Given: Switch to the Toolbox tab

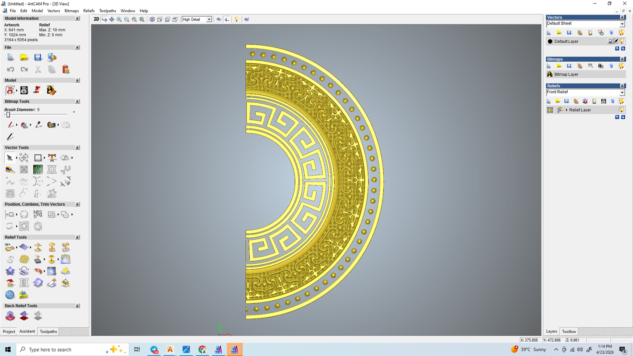Looking at the screenshot, I should click(569, 331).
